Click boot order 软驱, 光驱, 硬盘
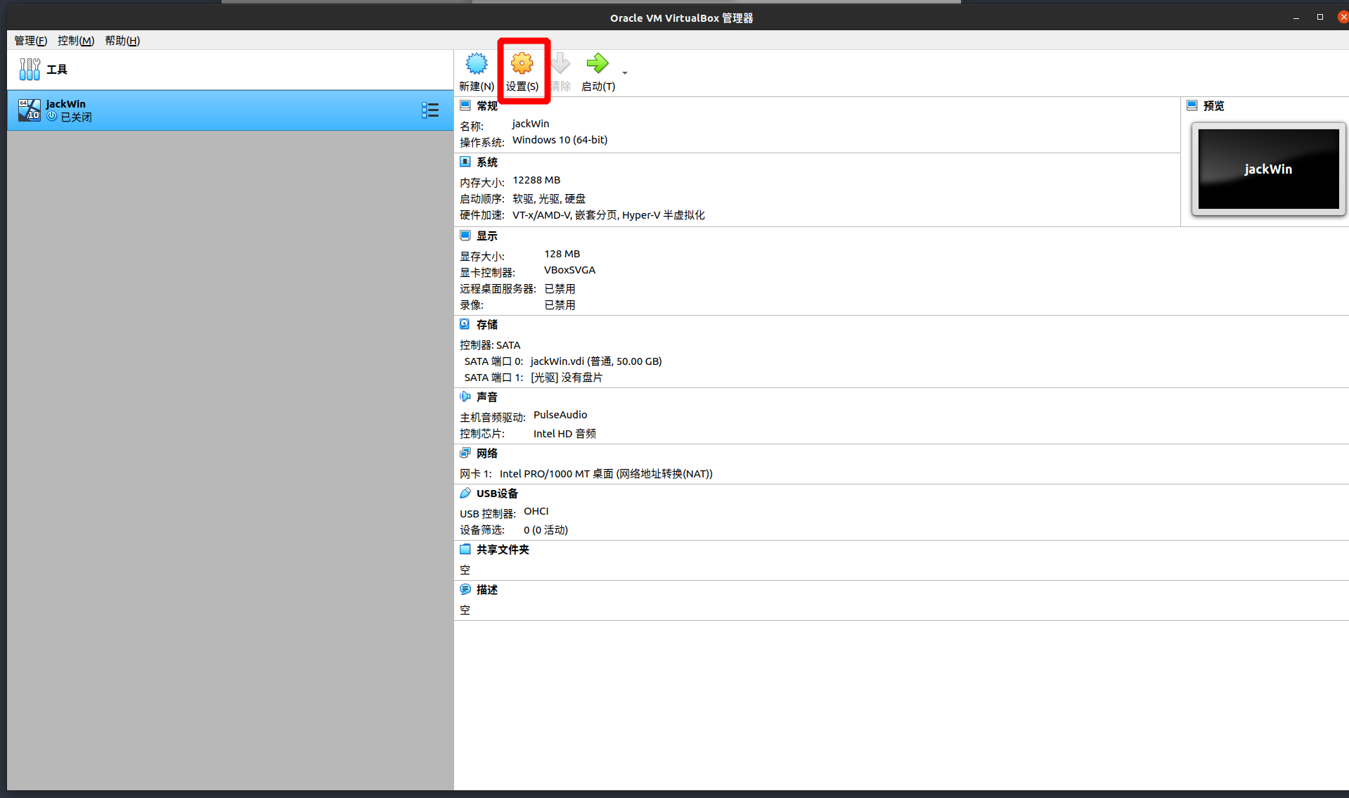Image resolution: width=1349 pixels, height=798 pixels. pos(549,199)
